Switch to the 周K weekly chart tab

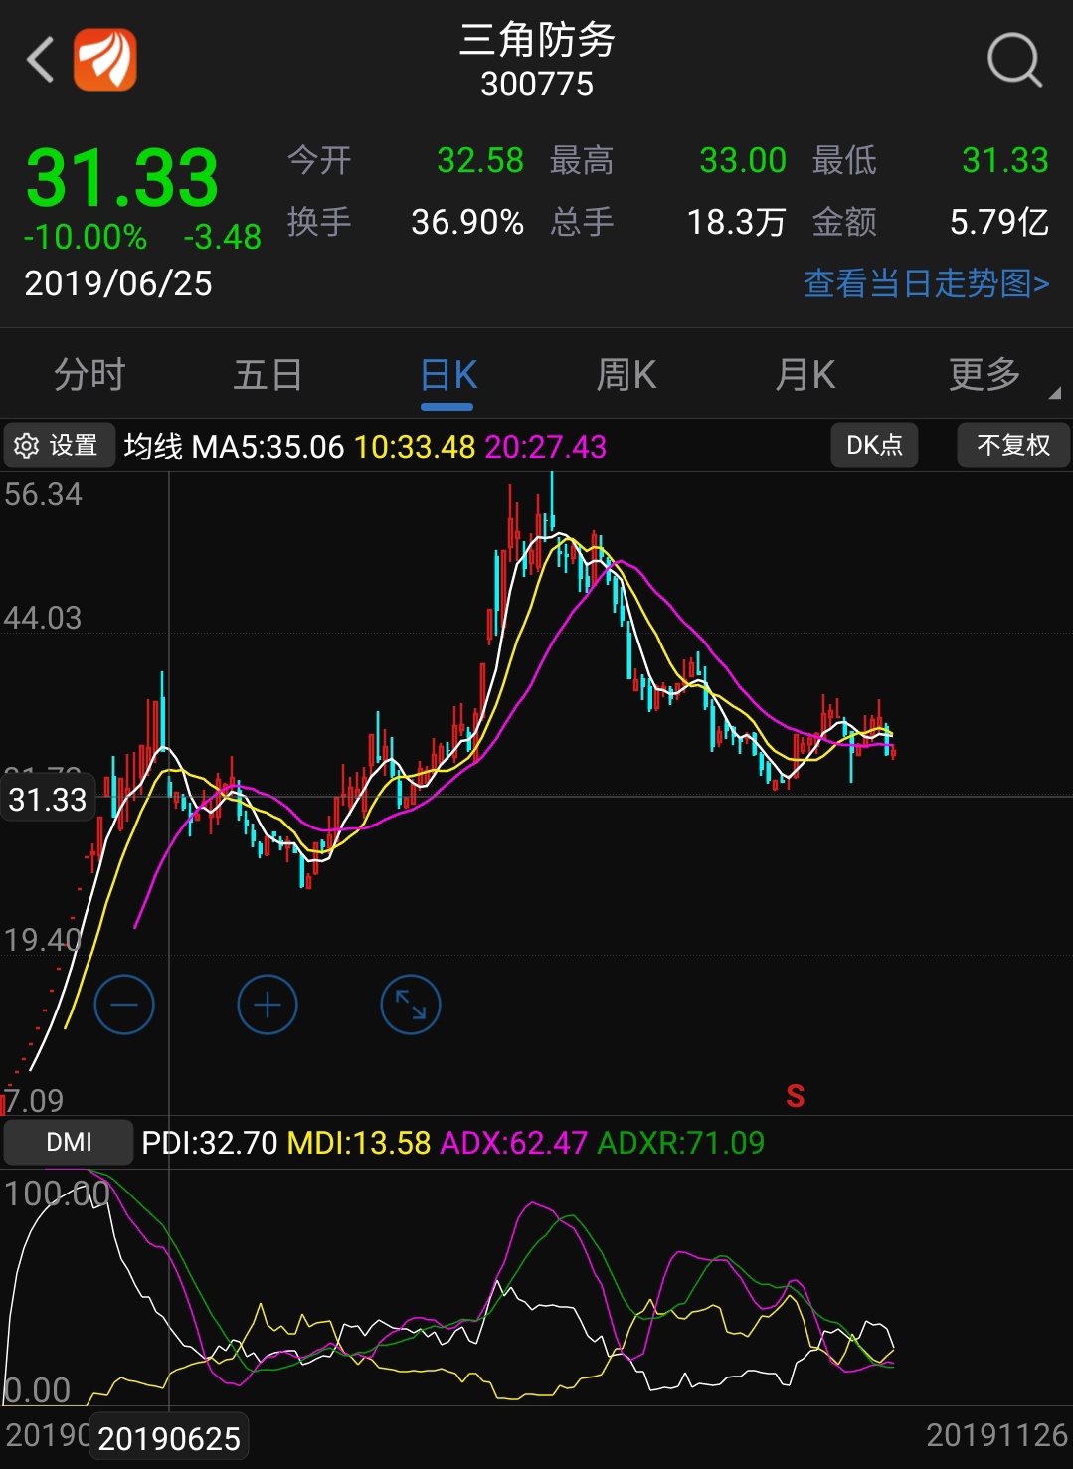[x=626, y=375]
